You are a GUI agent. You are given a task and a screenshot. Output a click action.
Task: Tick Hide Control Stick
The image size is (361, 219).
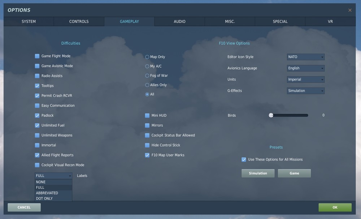coord(147,145)
